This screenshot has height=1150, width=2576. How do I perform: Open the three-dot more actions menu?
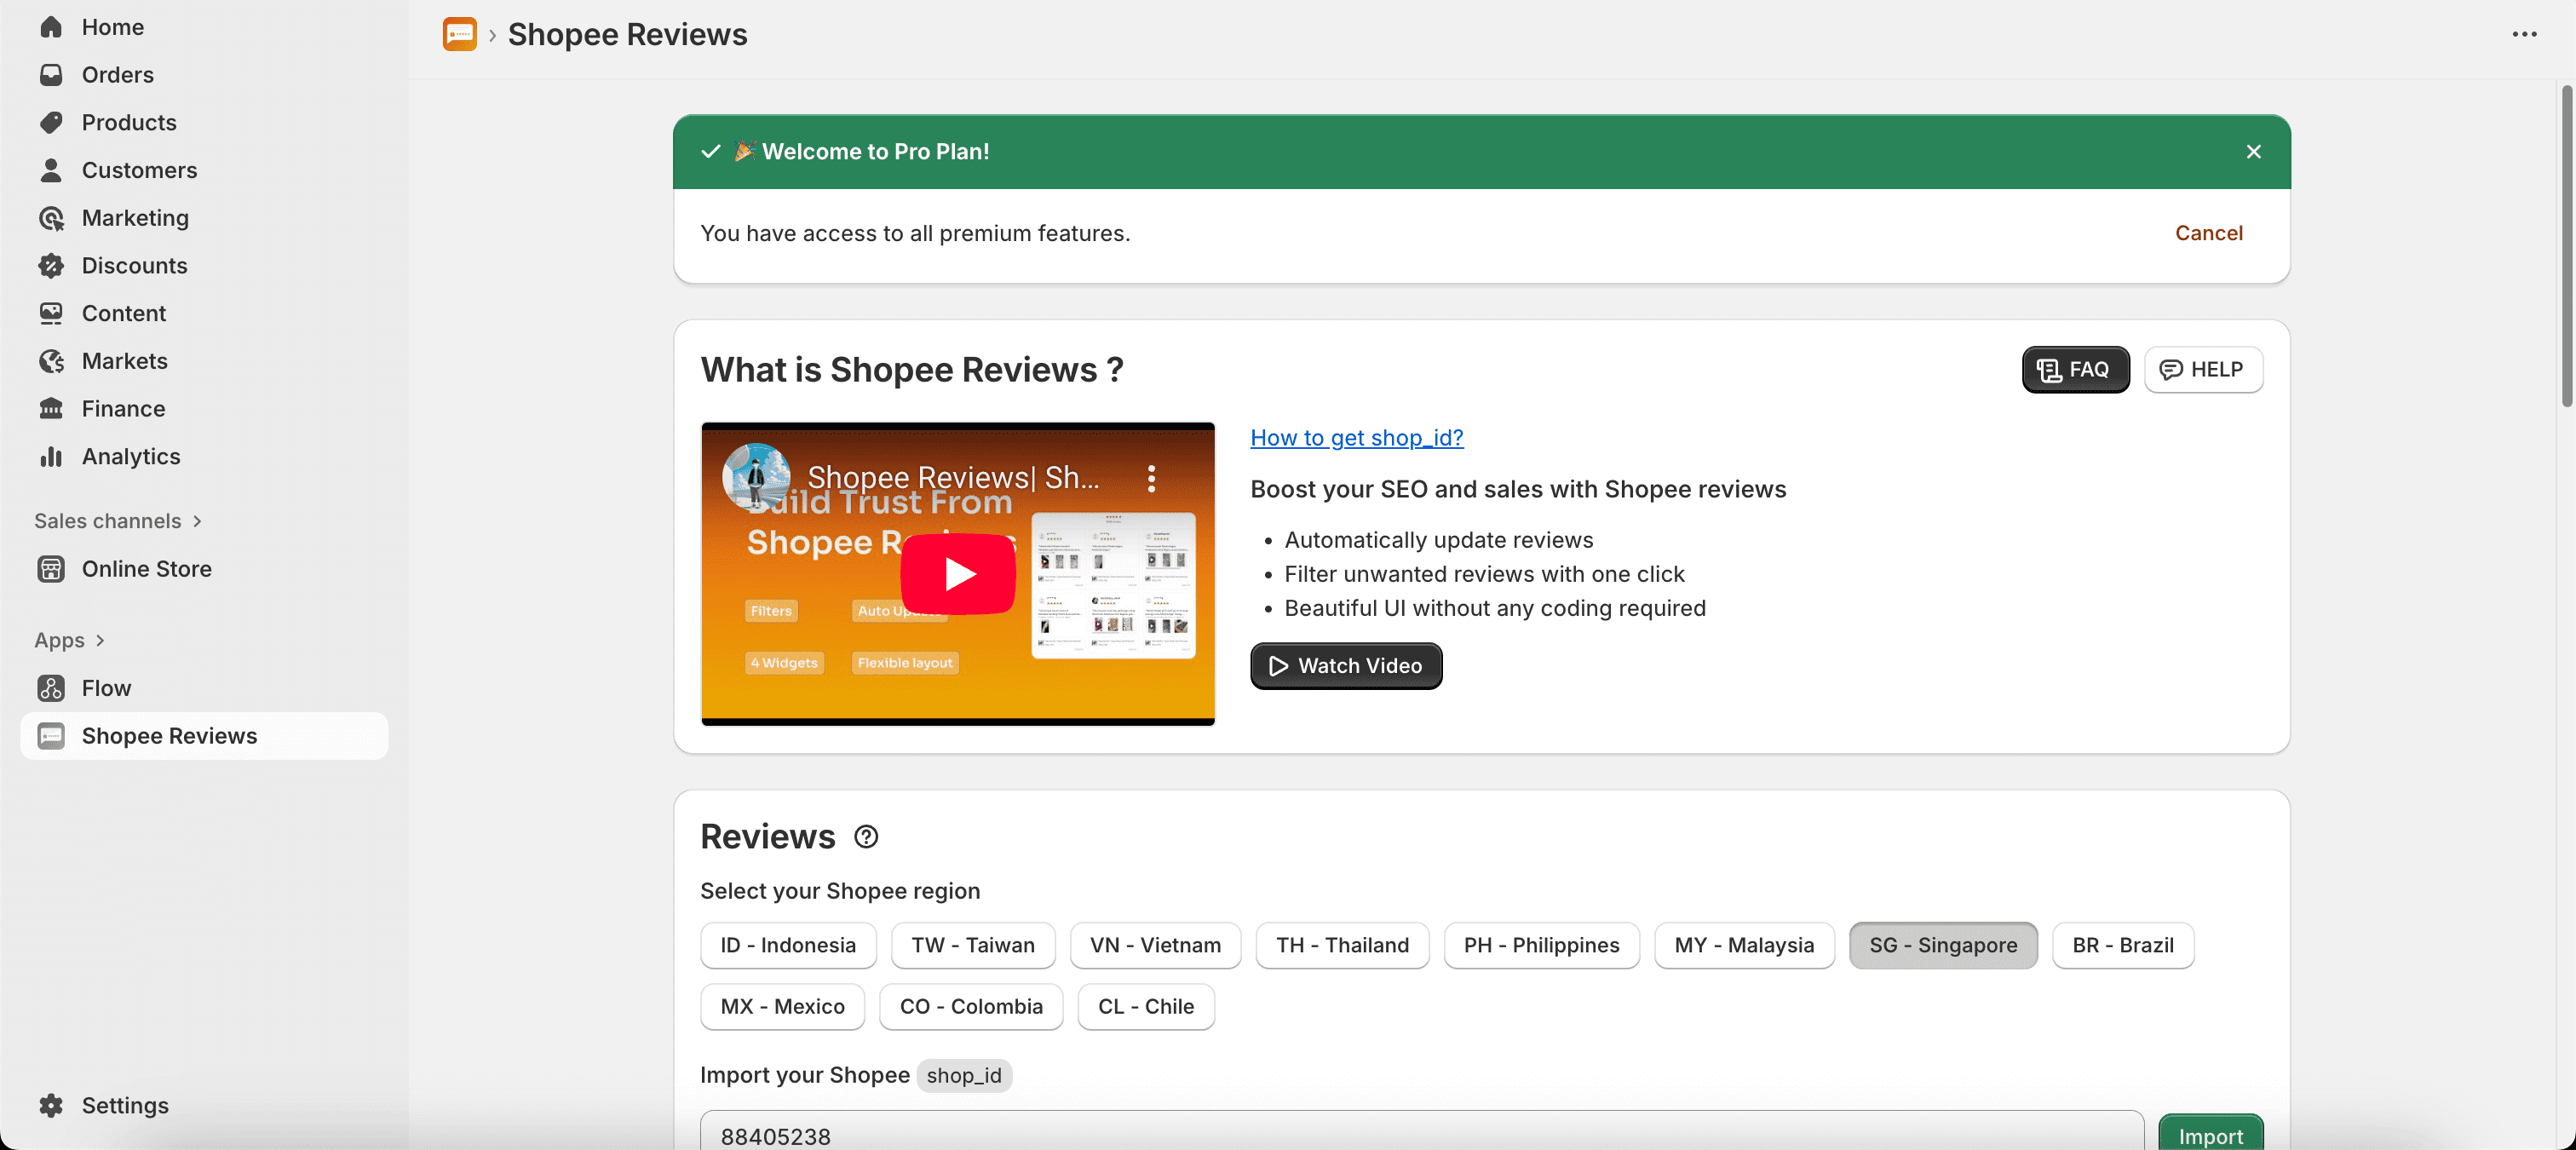click(2524, 34)
